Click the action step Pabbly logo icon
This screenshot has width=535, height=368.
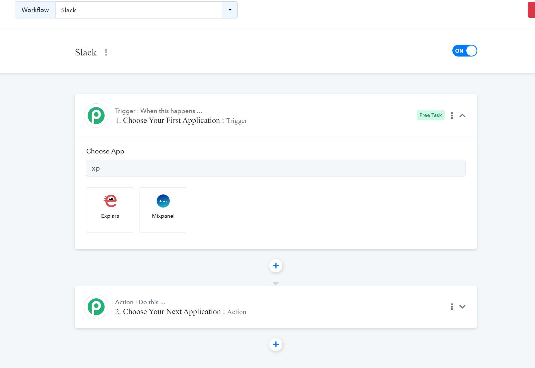[x=96, y=307]
